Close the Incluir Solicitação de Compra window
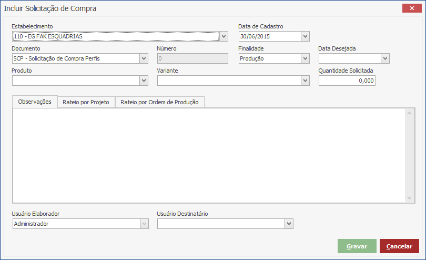The height and width of the screenshot is (260, 426). (x=410, y=8)
